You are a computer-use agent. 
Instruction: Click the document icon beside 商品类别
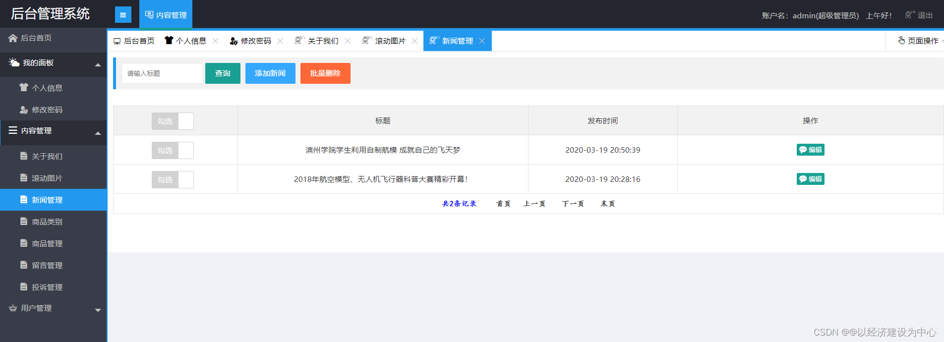click(24, 221)
